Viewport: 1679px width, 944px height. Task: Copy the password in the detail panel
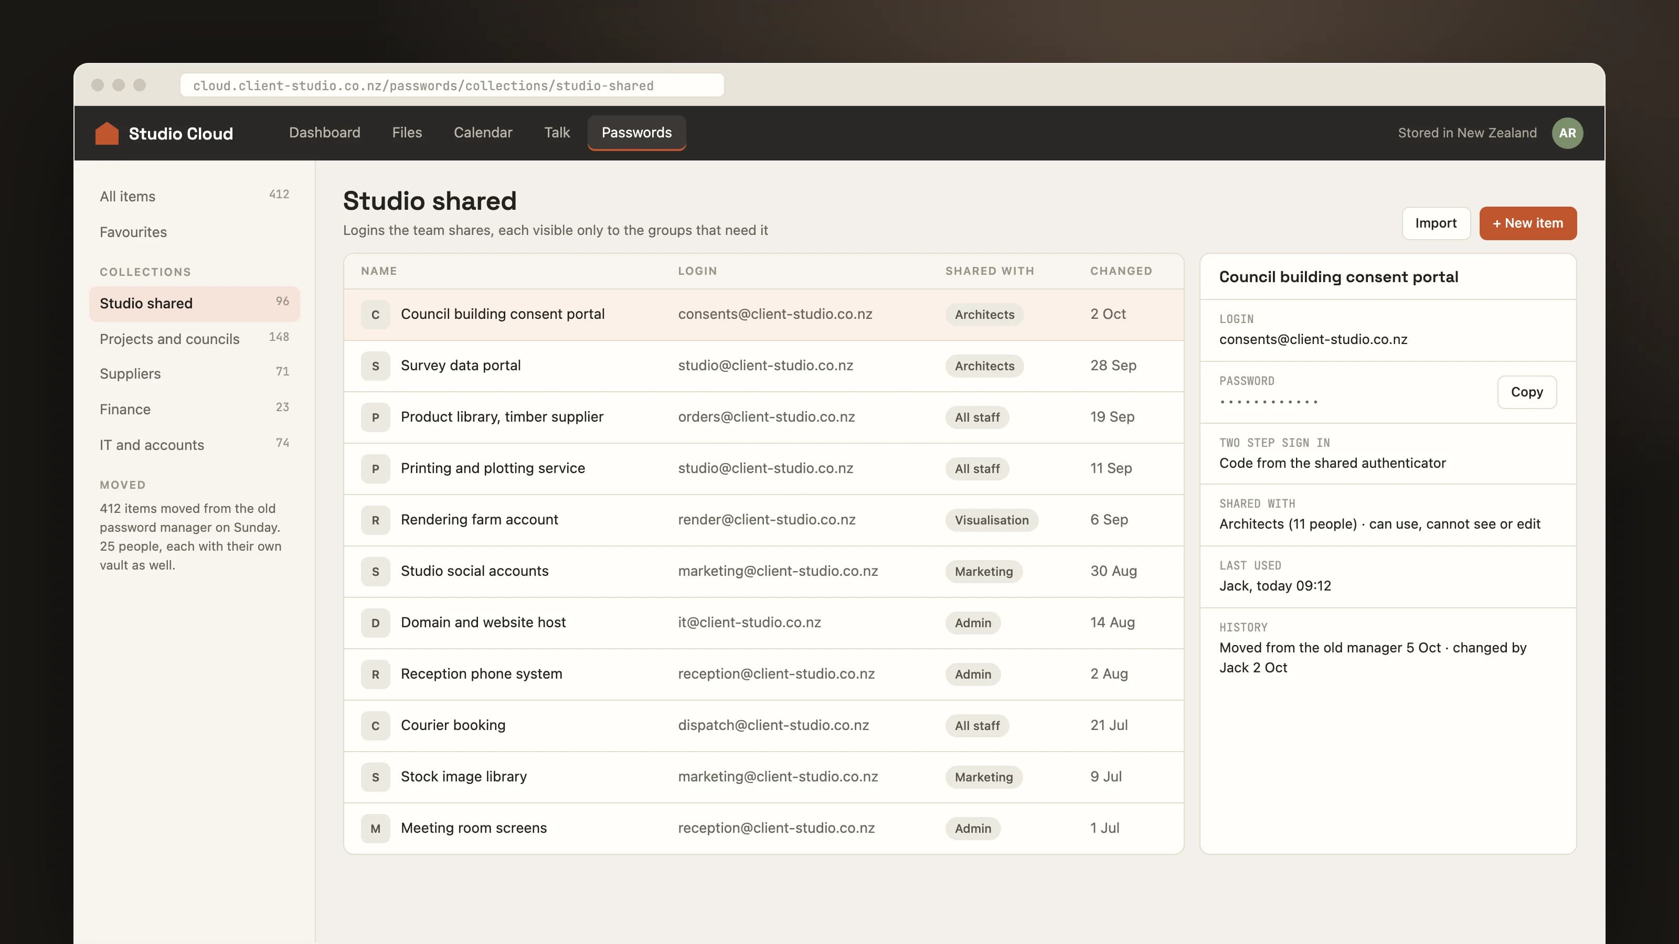[x=1526, y=392]
